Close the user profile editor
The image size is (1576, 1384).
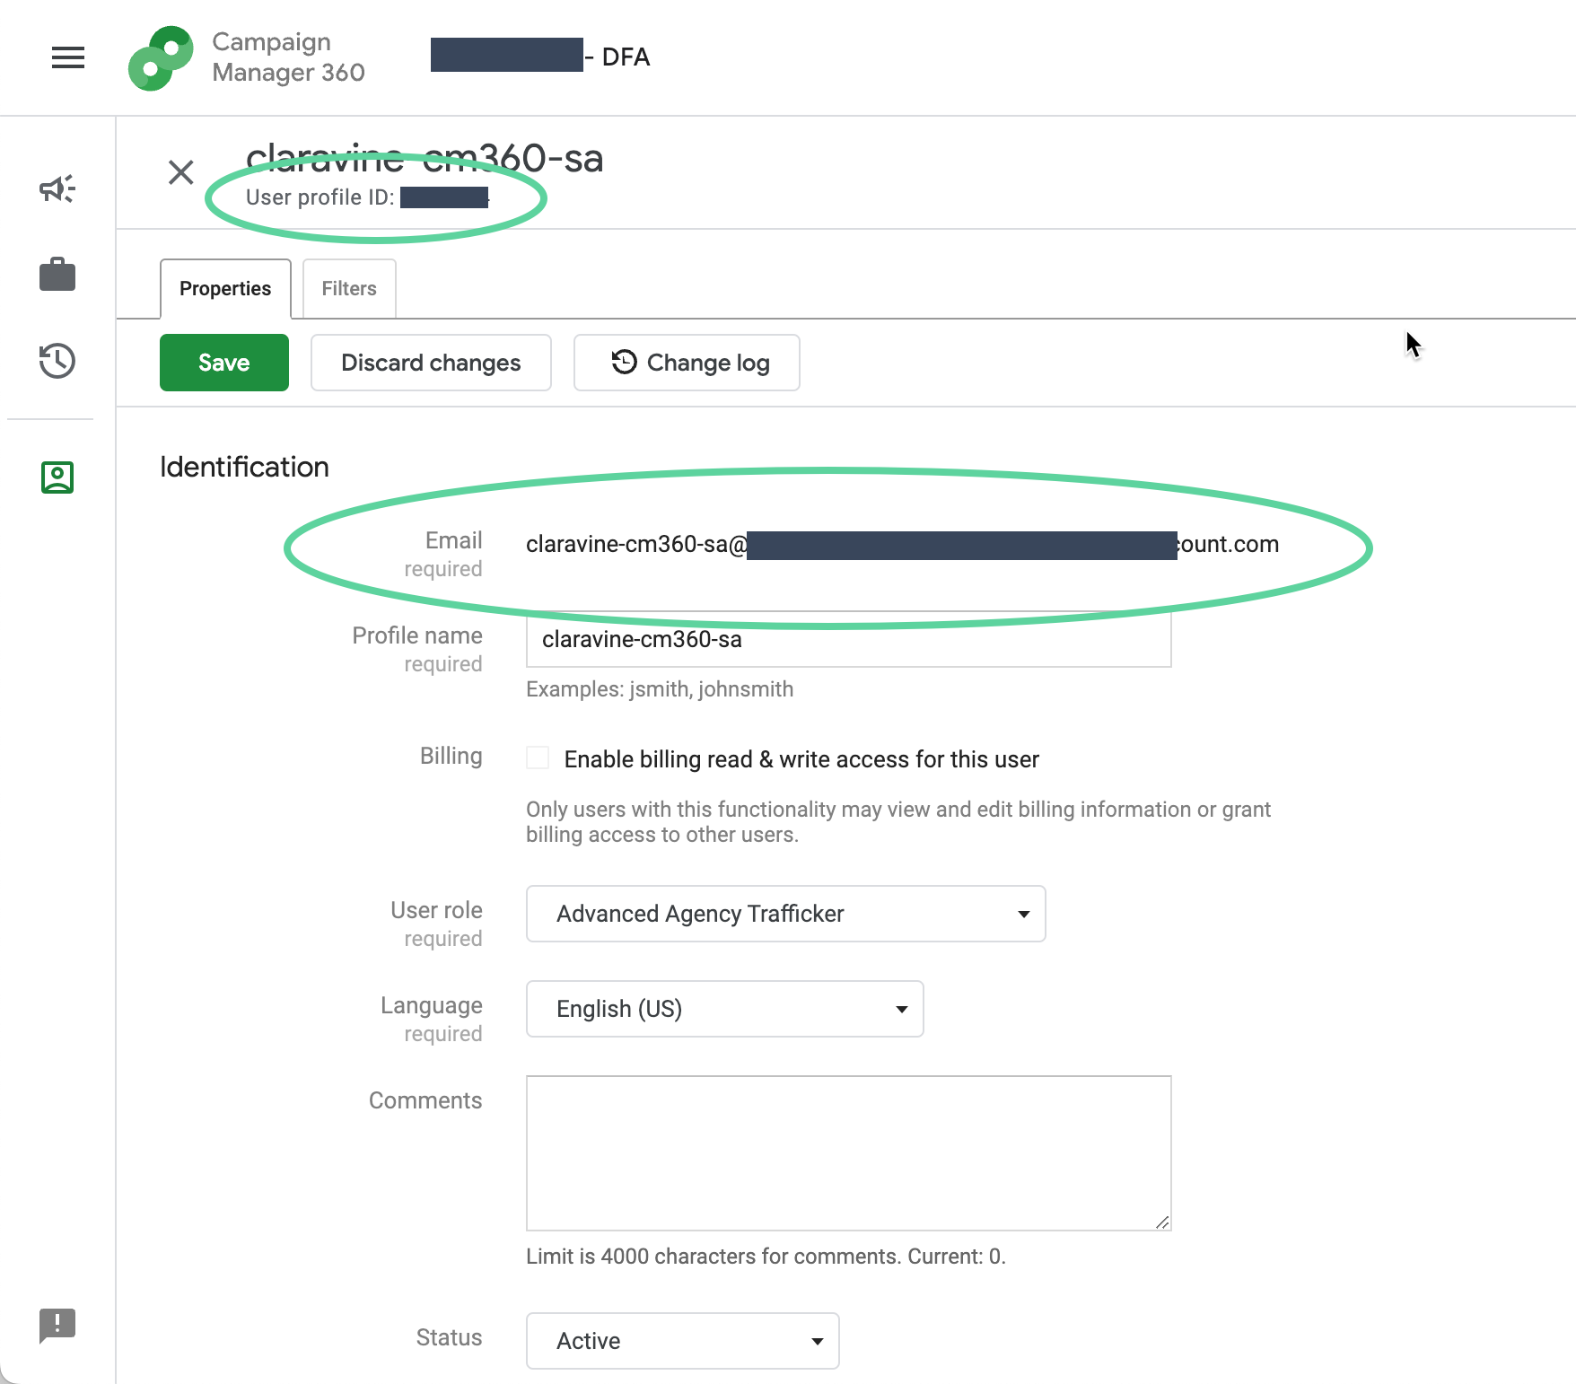coord(181,172)
